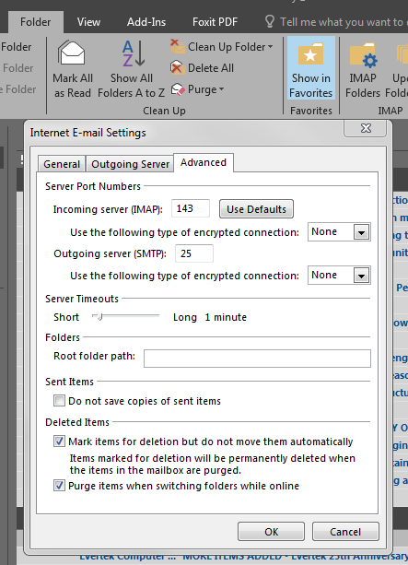Expand the Clean Up Folder dropdown arrow

[271, 47]
